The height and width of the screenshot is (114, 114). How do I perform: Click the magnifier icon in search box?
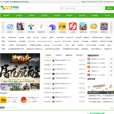click(x=62, y=8)
